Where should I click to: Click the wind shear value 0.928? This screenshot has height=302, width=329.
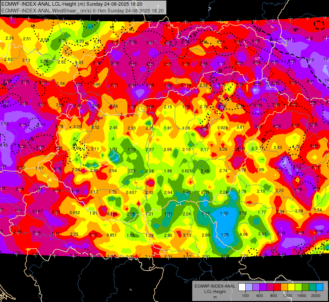(x=222, y=128)
